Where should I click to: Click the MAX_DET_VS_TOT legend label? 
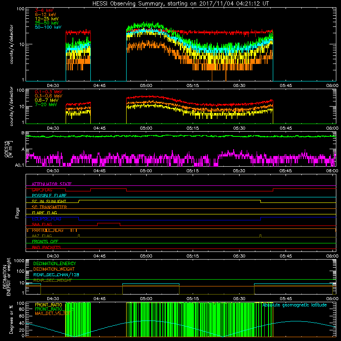pyautogui.click(x=52, y=313)
